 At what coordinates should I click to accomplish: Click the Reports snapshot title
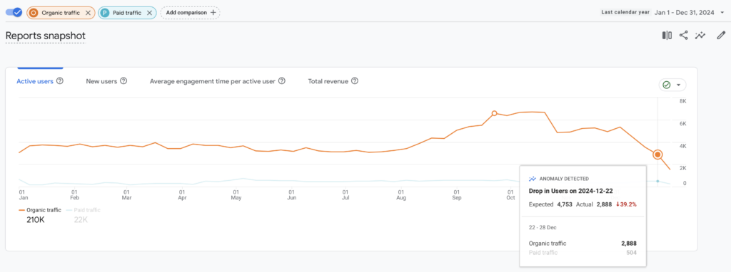46,36
